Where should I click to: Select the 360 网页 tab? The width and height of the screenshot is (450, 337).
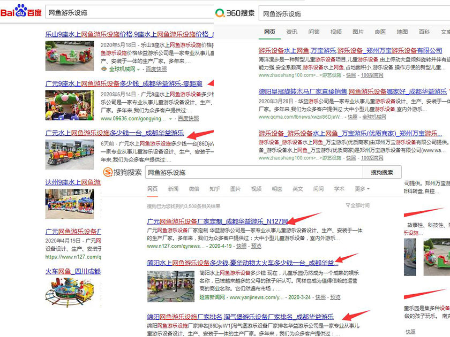coord(270,32)
